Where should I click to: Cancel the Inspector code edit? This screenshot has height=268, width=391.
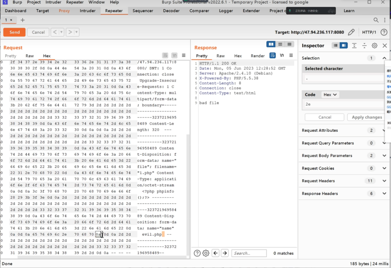pos(325,117)
